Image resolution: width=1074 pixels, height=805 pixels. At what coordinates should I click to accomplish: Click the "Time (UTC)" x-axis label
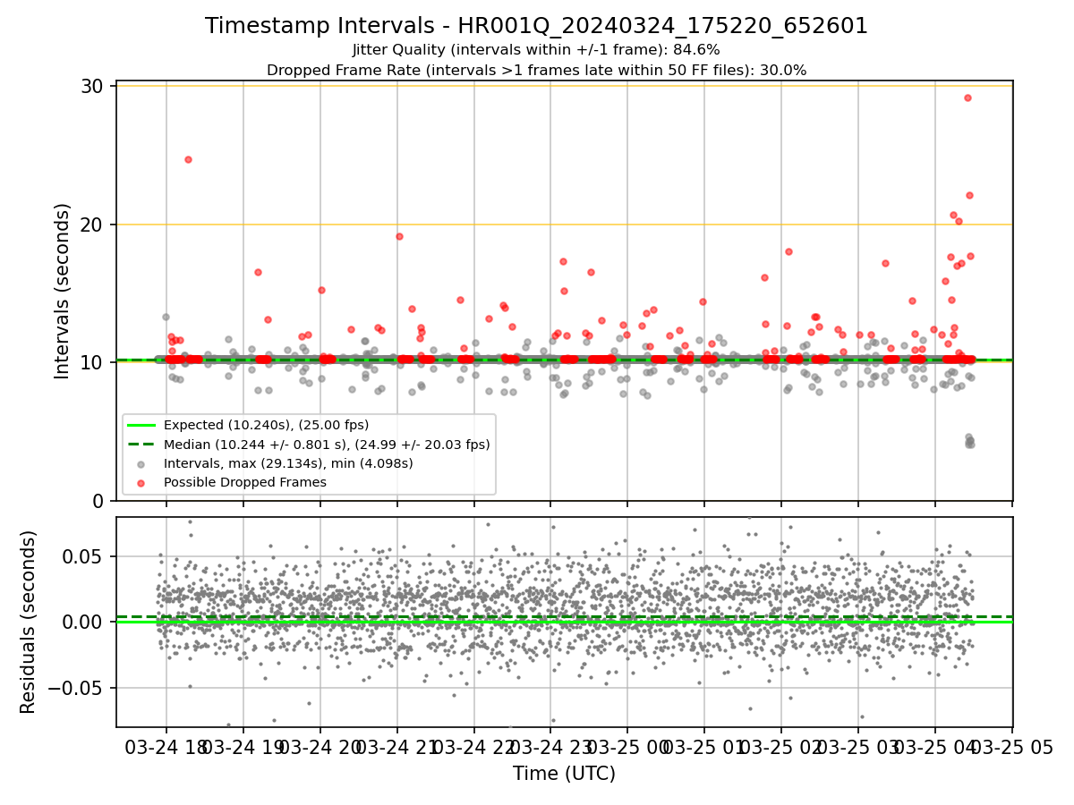(564, 774)
